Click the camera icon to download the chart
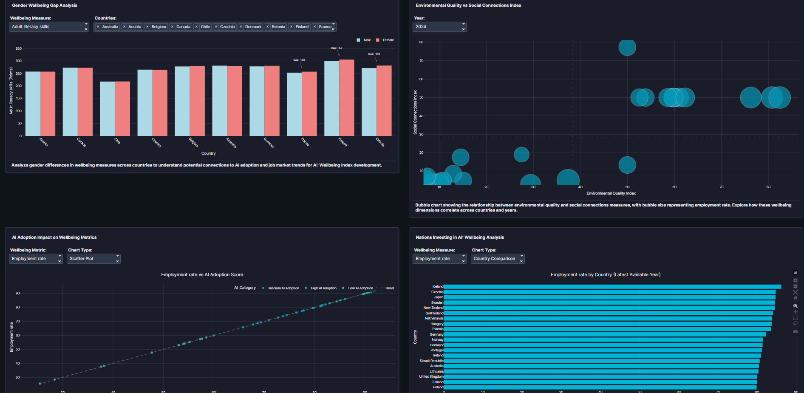 [x=795, y=331]
